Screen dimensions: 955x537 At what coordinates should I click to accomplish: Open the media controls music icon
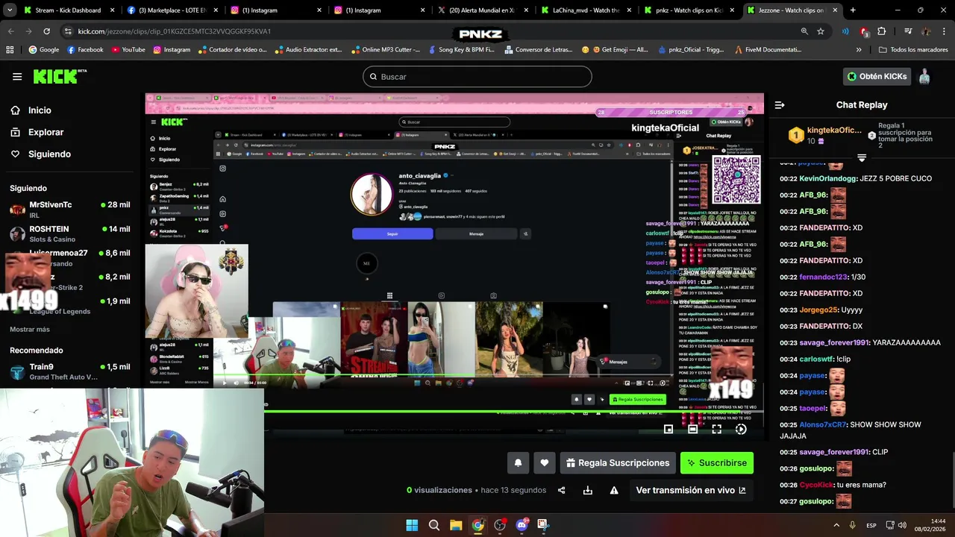click(x=908, y=31)
